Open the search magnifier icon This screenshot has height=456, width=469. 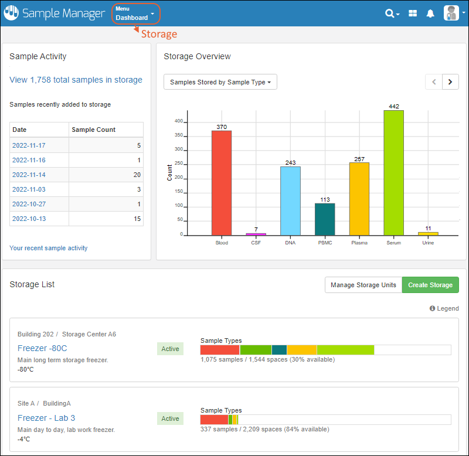click(x=390, y=13)
